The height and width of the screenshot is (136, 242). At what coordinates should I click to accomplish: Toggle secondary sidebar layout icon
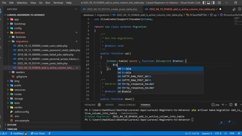tap(213, 3)
